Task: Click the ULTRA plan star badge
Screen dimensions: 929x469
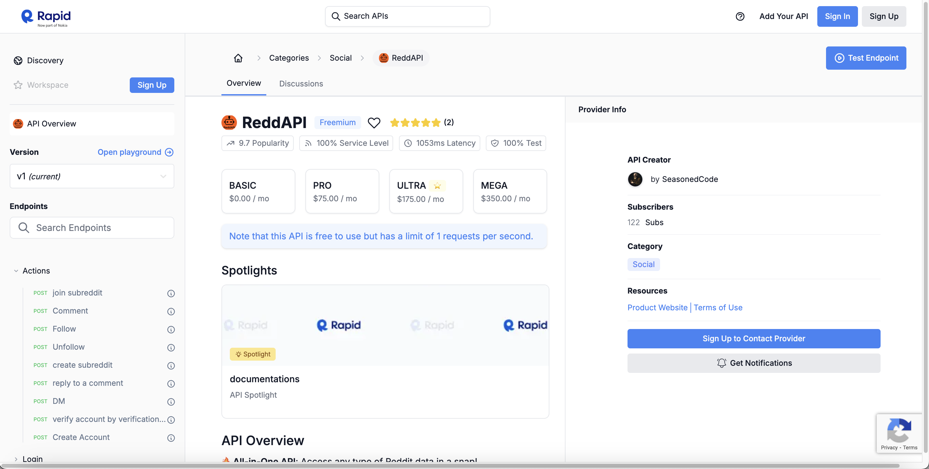Action: click(437, 186)
